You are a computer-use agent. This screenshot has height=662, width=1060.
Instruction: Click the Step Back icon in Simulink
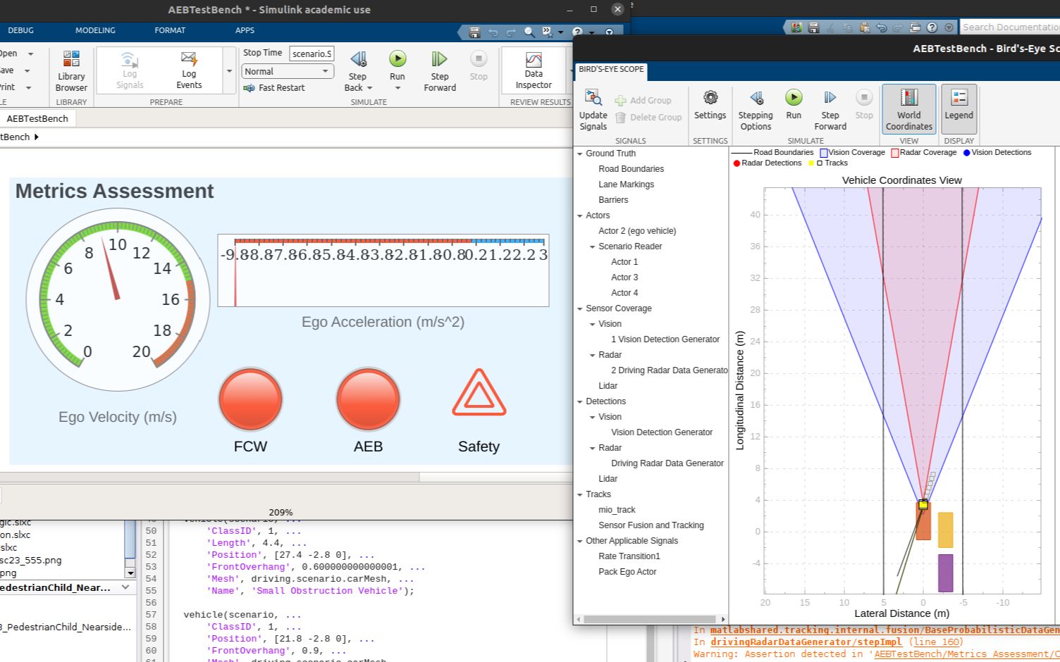[358, 59]
